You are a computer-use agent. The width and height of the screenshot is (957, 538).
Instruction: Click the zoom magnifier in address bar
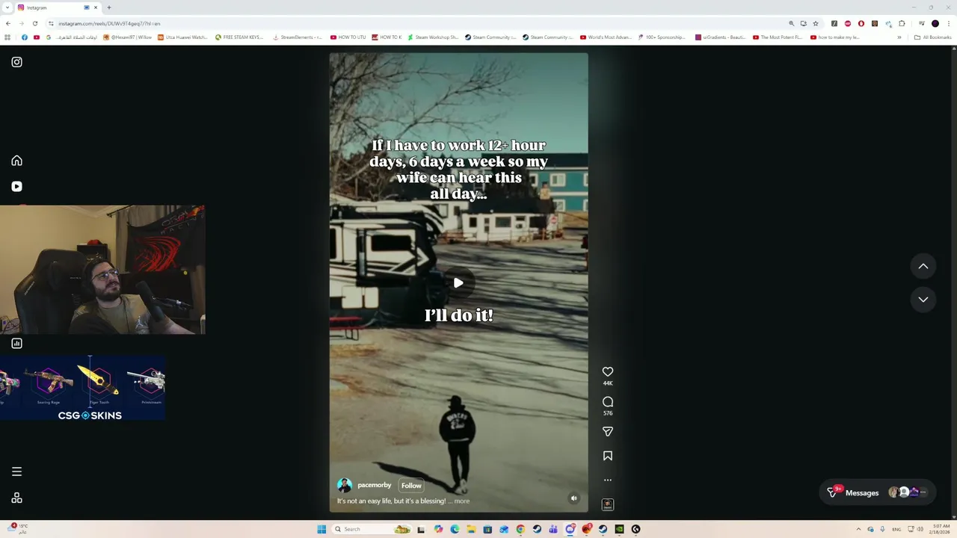pos(791,23)
